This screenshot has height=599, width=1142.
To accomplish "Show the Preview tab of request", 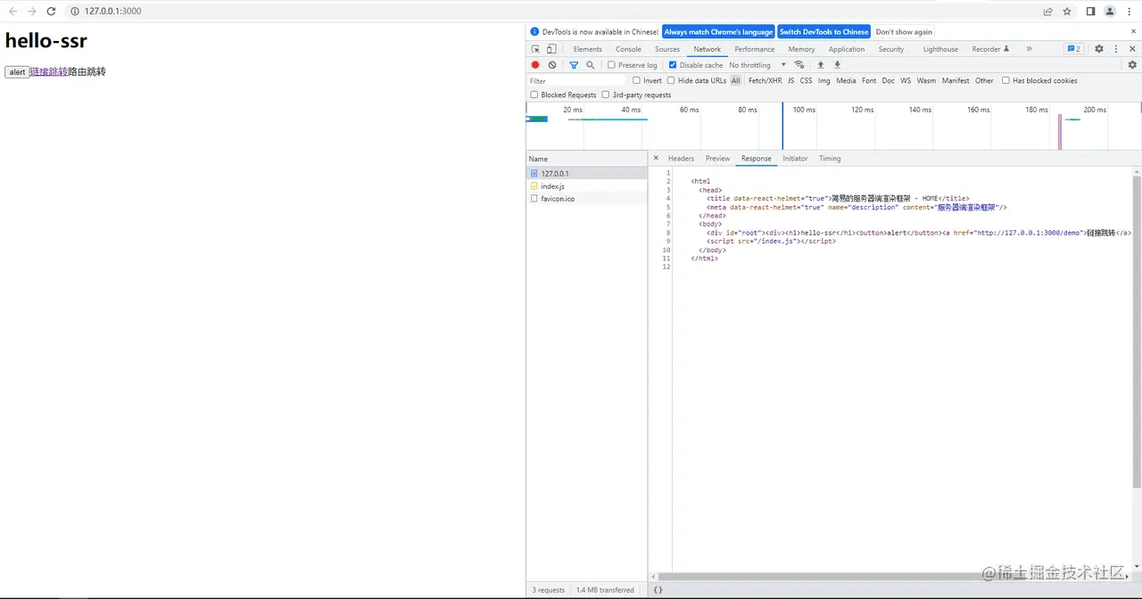I will [x=717, y=159].
